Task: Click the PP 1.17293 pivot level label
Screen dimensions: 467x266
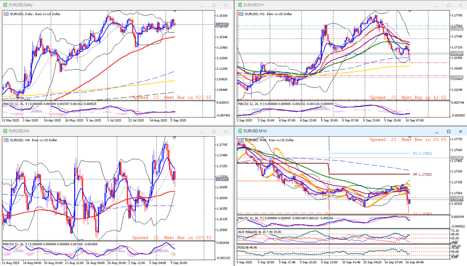Action: (422, 174)
